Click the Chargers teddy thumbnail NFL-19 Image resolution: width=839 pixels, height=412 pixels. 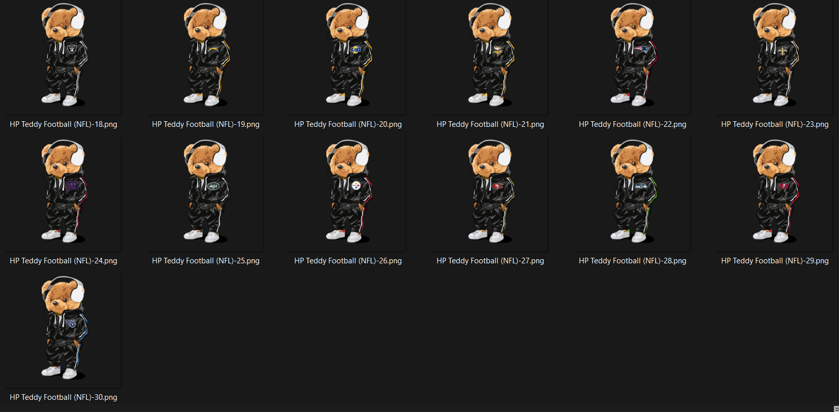pos(206,56)
